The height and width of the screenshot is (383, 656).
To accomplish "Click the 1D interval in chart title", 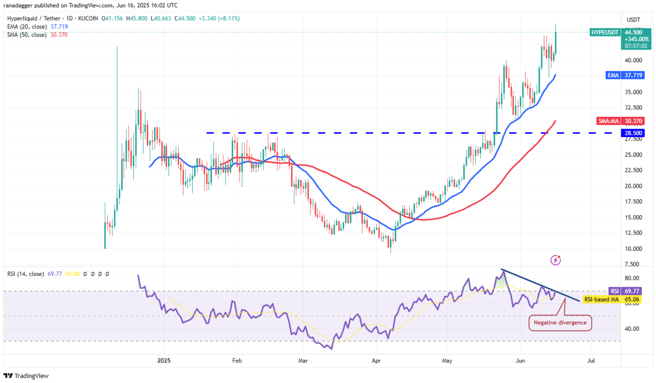I will point(69,18).
